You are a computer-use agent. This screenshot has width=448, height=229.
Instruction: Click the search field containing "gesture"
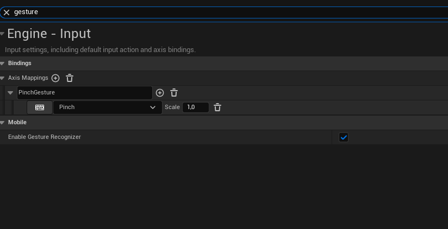click(x=217, y=12)
